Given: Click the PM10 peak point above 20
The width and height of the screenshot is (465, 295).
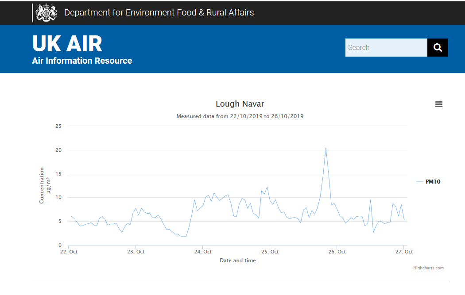Looking at the screenshot, I should coord(326,148).
